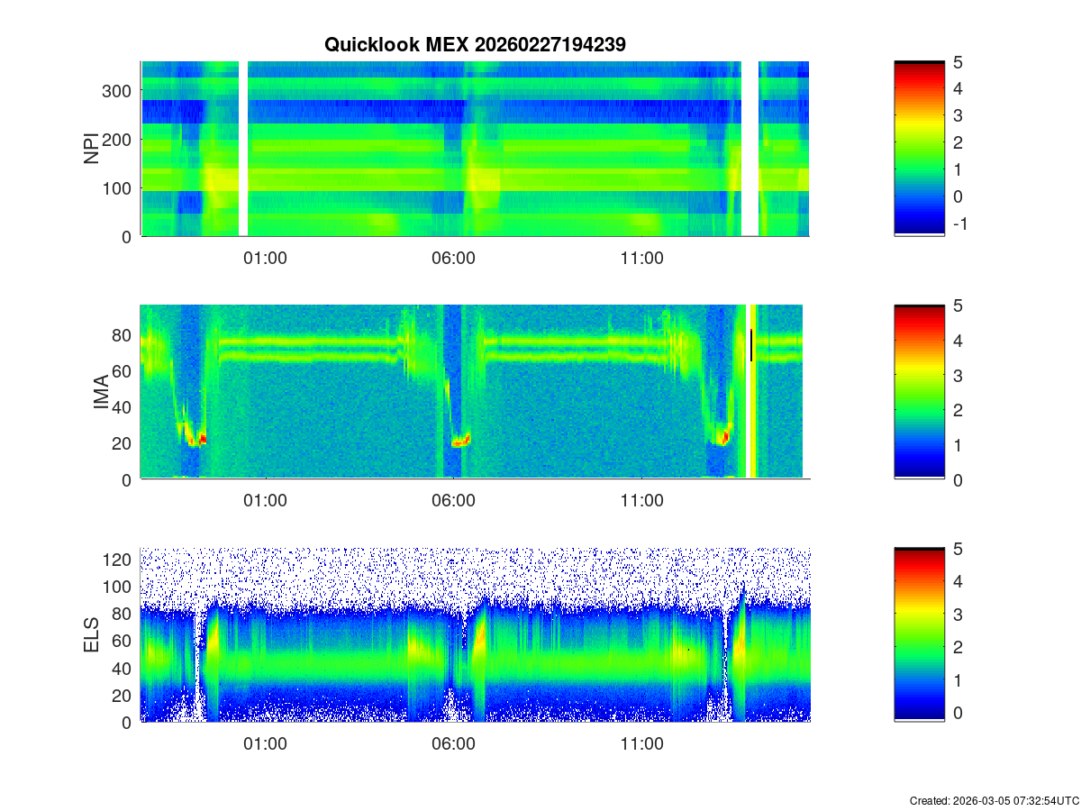
Task: Click the 06:00 time tick under NPI panel
Action: [x=453, y=258]
